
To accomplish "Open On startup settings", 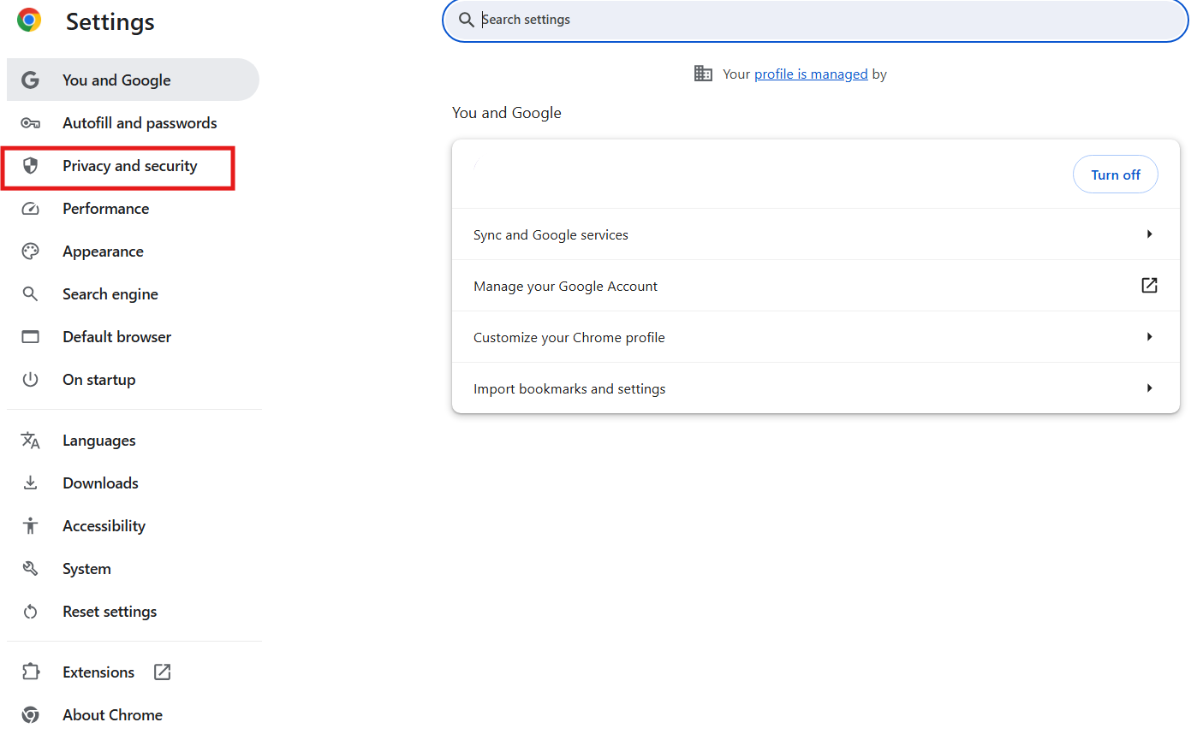I will 133,380.
